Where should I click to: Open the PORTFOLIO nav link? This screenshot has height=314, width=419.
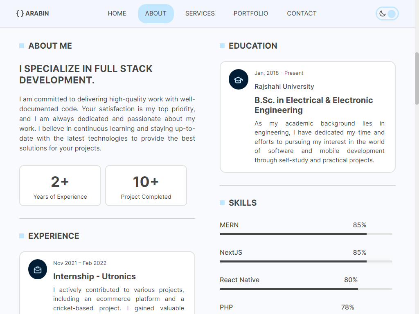tap(251, 13)
